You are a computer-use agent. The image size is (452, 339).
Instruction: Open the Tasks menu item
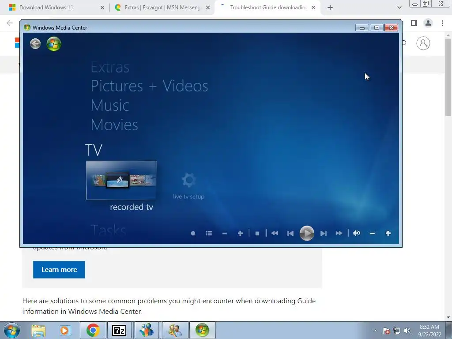[109, 230]
